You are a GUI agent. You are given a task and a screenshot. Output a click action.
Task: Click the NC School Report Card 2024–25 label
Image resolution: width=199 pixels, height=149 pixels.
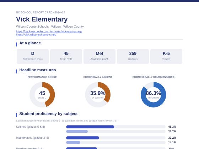tap(41, 12)
